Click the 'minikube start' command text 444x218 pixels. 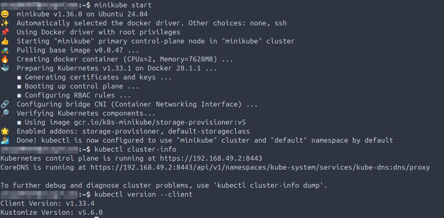[x=123, y=5]
